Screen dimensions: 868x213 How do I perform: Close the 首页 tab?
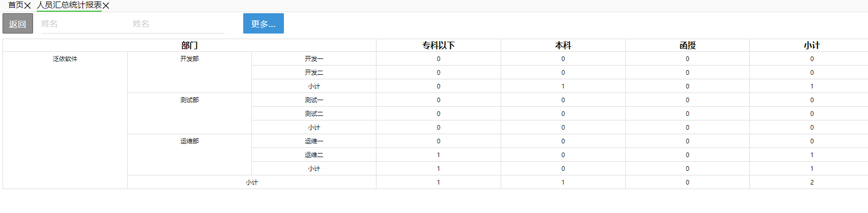point(27,6)
